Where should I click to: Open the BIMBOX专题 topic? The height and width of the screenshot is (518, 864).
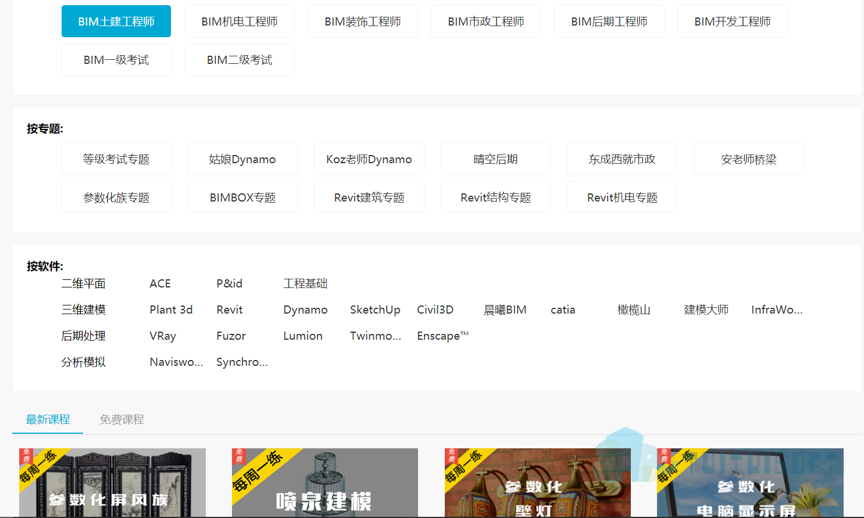(242, 197)
